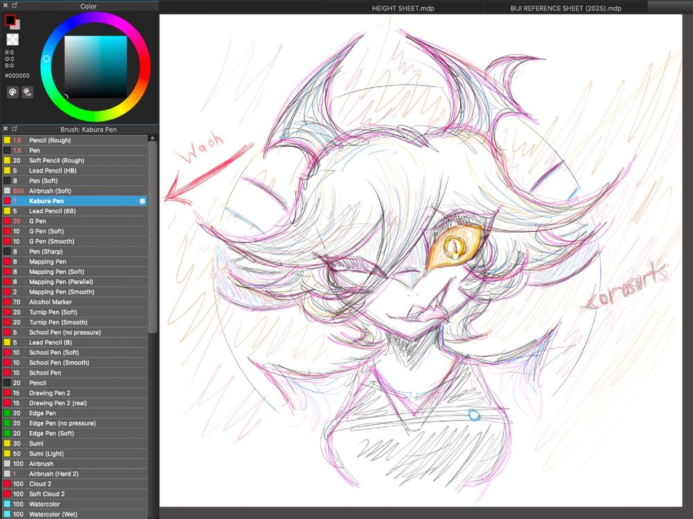Image resolution: width=693 pixels, height=519 pixels.
Task: Select the Soft Pencil (Rough) brush
Action: (75, 161)
